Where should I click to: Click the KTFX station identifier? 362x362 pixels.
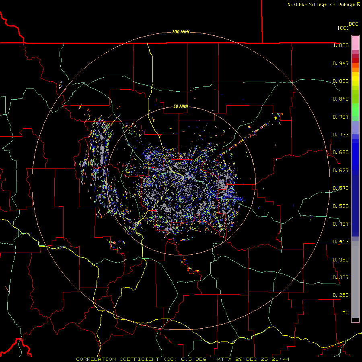(x=225, y=359)
